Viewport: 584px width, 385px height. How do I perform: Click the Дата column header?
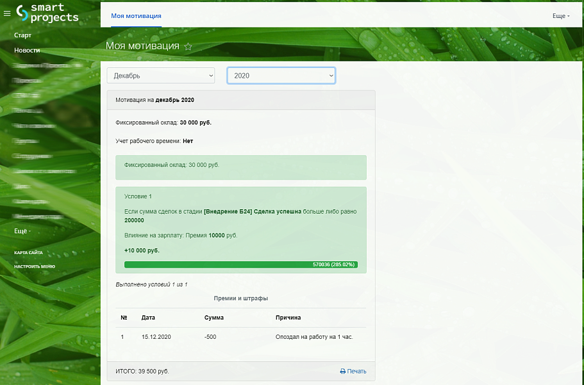148,318
